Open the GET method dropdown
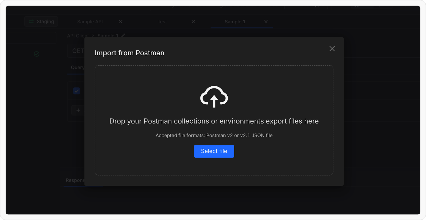The width and height of the screenshot is (426, 220). (78, 51)
